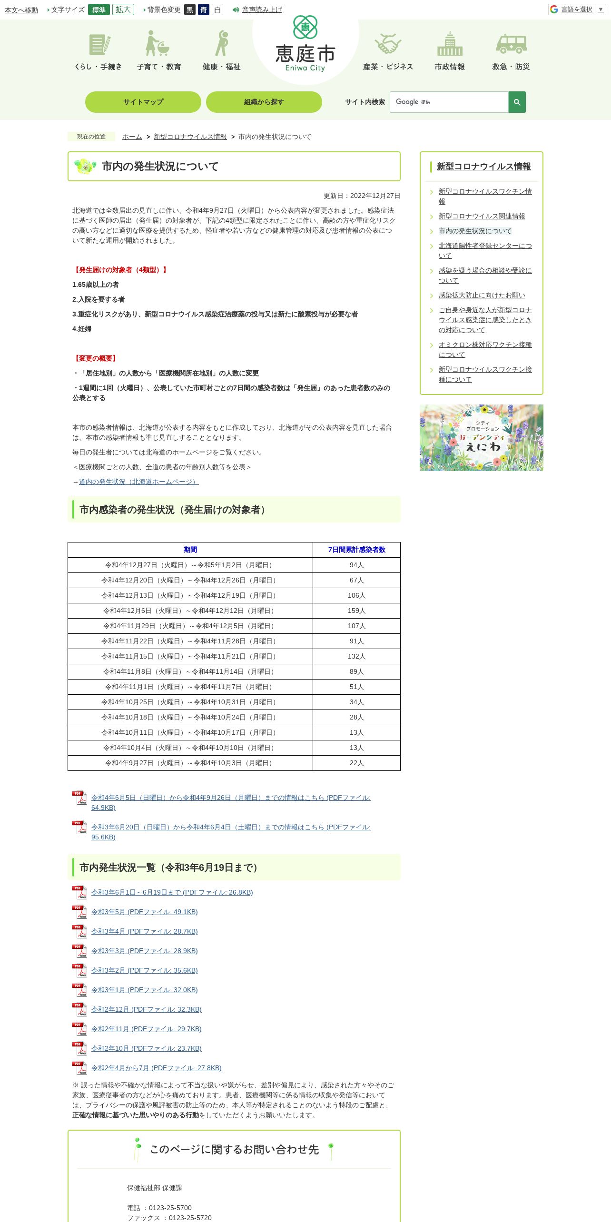
Task: Click PDF icon beside 令和3年2月
Action: tap(80, 971)
